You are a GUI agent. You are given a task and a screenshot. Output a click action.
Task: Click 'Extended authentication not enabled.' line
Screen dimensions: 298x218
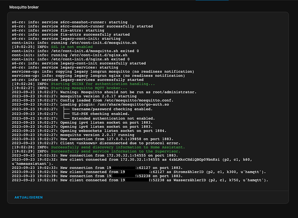tap(83, 119)
